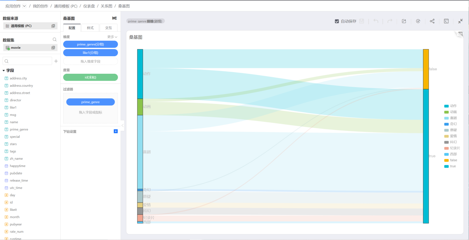Uncheck the 自动保存 checkbox
This screenshot has height=240, width=469.
337,21
